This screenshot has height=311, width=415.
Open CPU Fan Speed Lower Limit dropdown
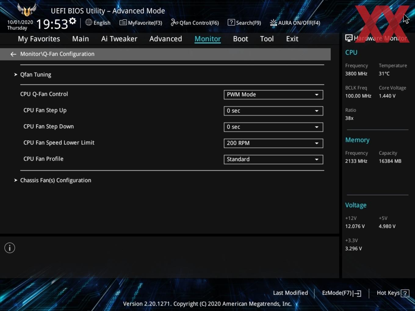click(273, 143)
